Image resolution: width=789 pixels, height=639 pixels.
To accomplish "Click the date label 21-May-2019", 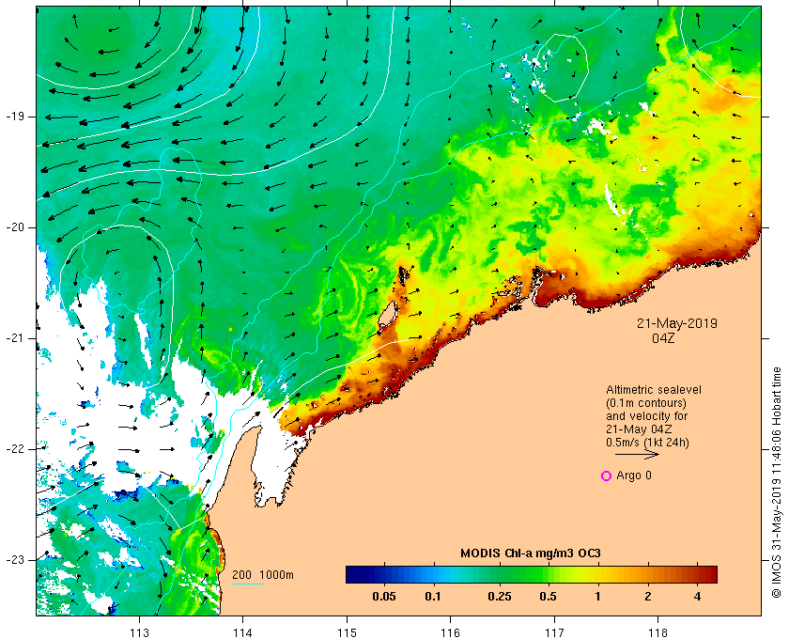I will coord(677,323).
